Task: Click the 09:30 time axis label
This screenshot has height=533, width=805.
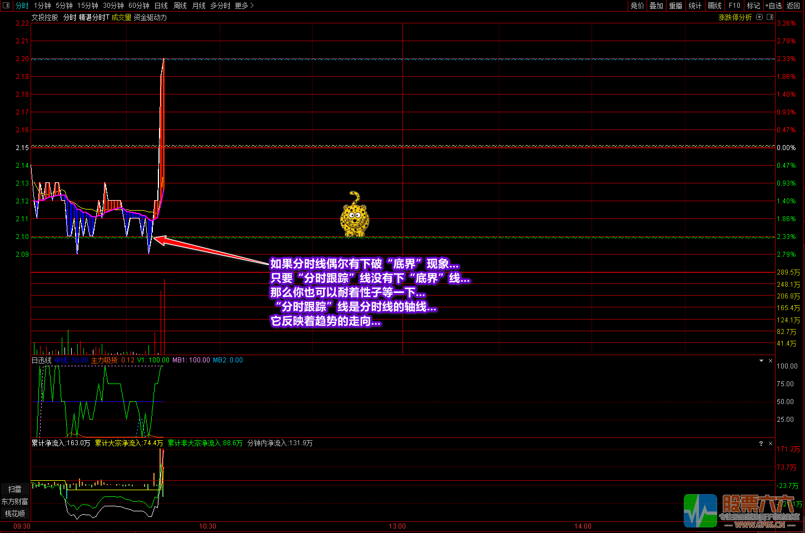Action: (x=22, y=526)
